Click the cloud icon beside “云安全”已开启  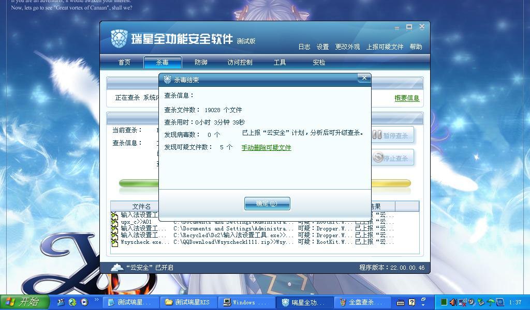pyautogui.click(x=117, y=268)
